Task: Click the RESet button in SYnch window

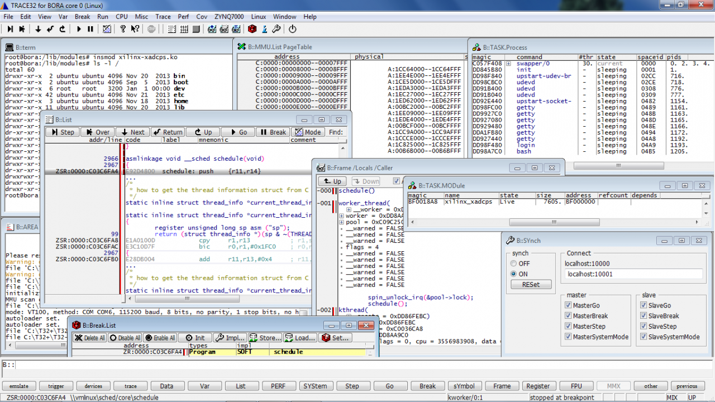Action: (x=531, y=284)
